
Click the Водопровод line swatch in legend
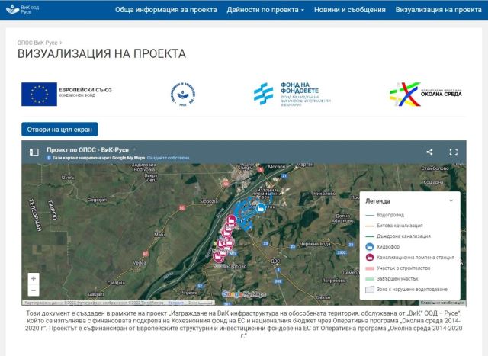(x=369, y=215)
